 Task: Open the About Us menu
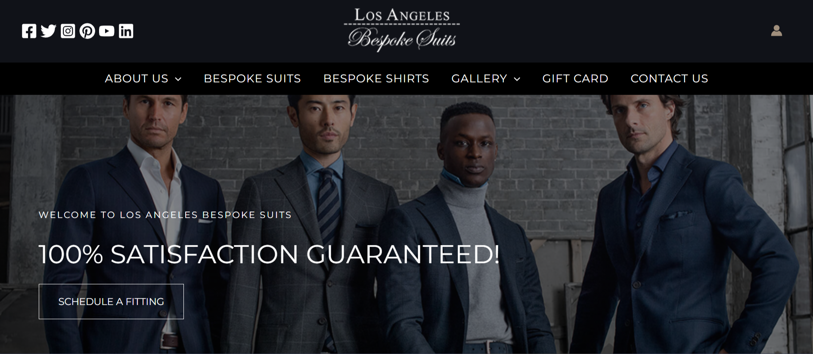pyautogui.click(x=137, y=78)
